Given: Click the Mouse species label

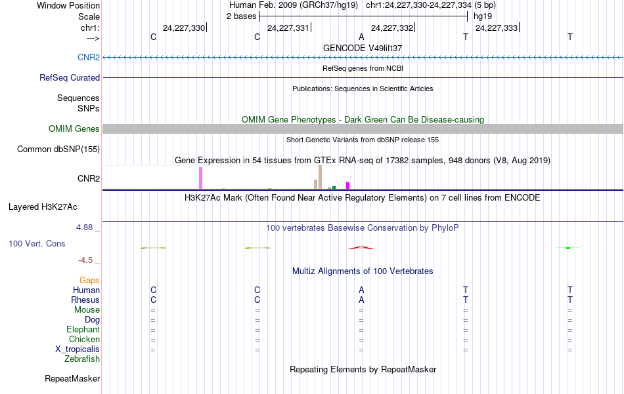Looking at the screenshot, I should click(x=87, y=310).
